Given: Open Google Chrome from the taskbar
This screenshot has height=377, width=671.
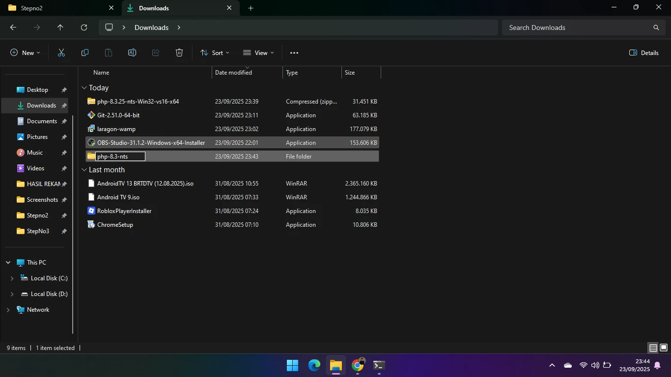Looking at the screenshot, I should point(358,365).
